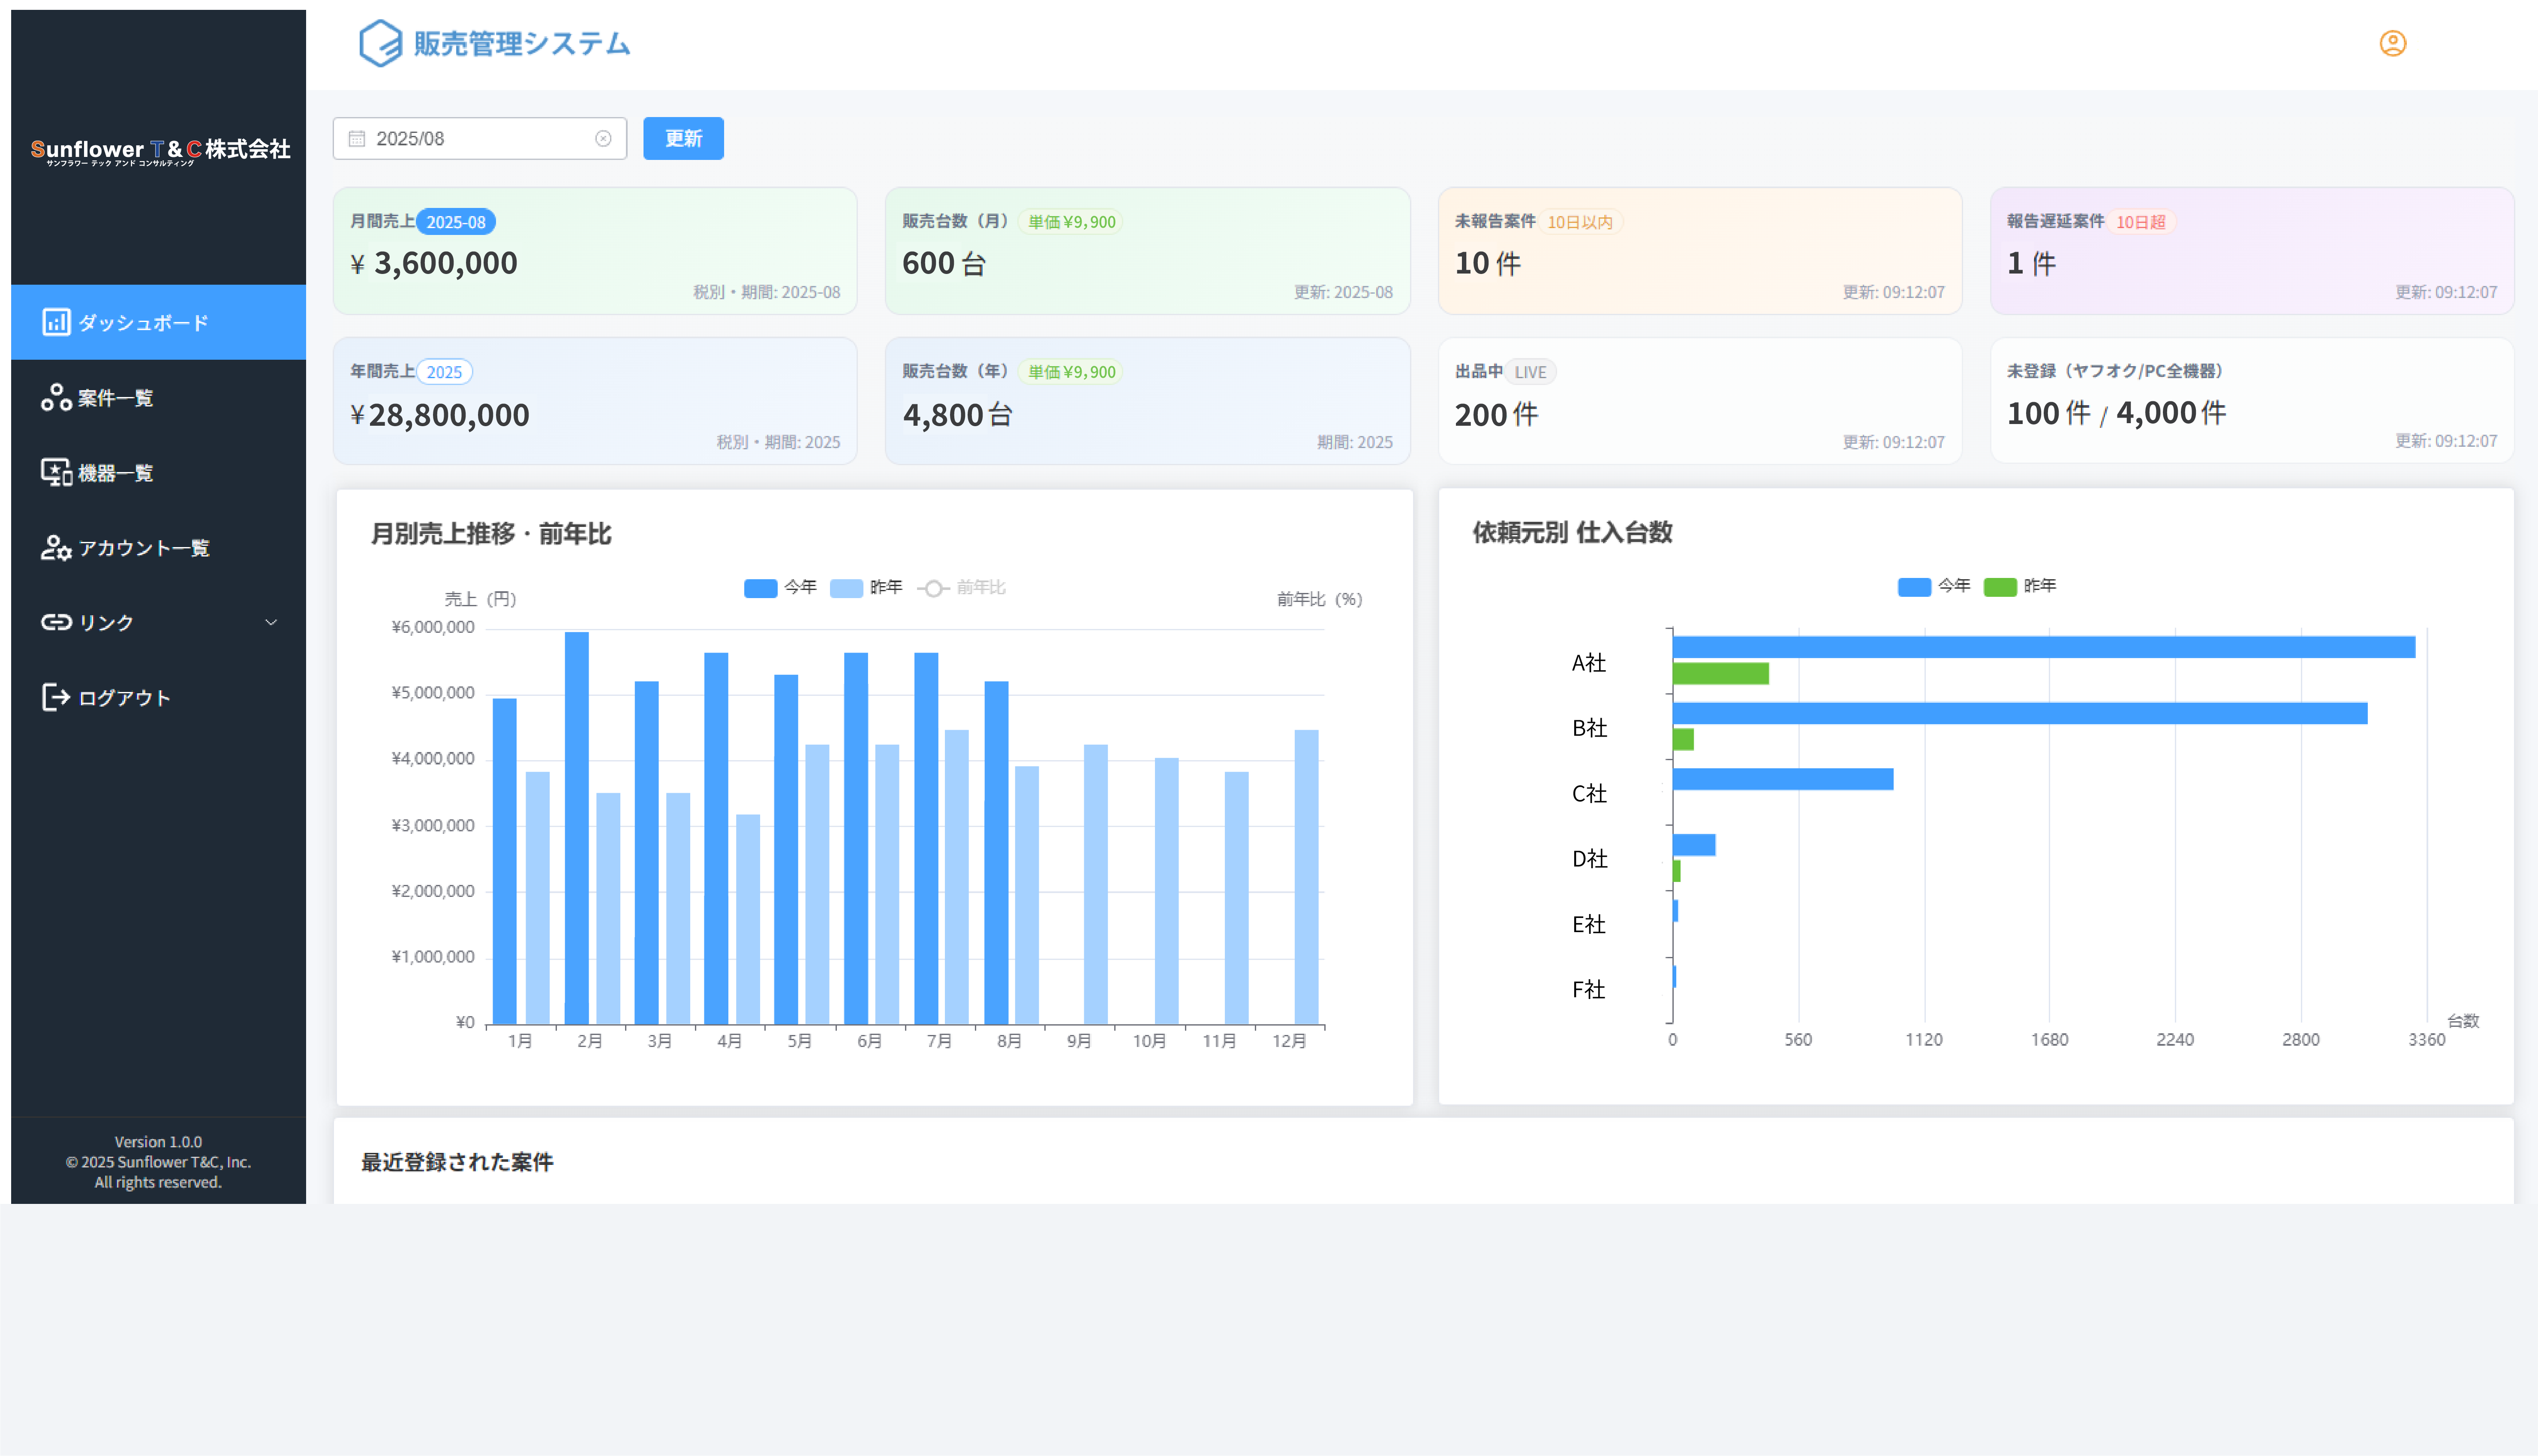
Task: Open the user account icon
Action: [2392, 43]
